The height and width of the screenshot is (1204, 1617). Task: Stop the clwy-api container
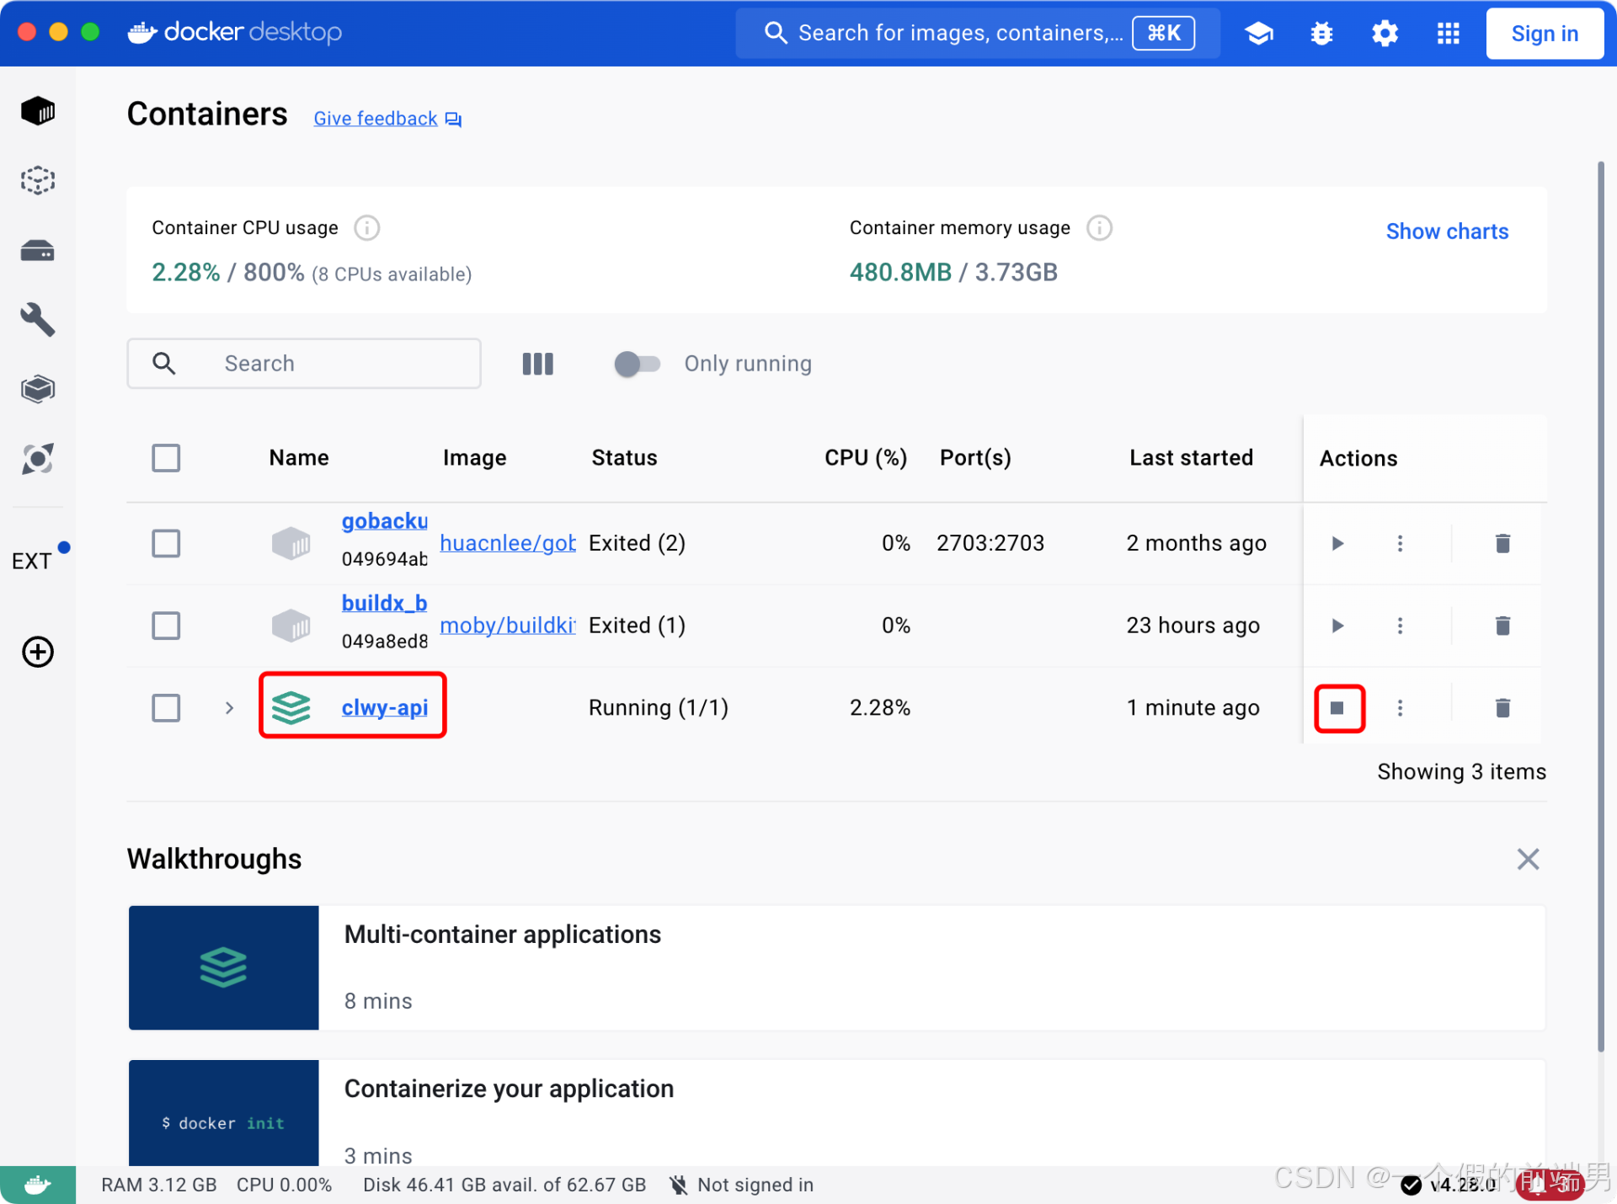pos(1337,708)
